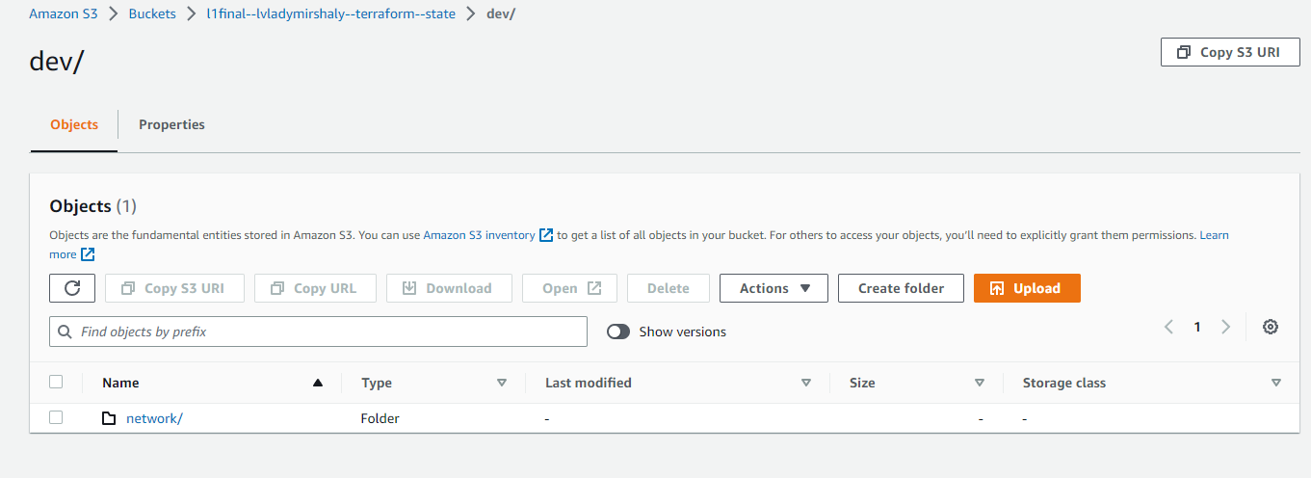Open the Actions dropdown menu
The height and width of the screenshot is (478, 1311).
click(x=773, y=288)
